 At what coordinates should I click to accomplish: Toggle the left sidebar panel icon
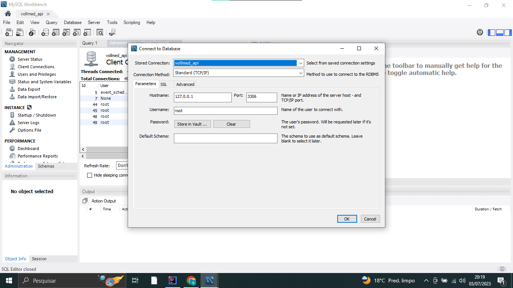[x=492, y=33]
